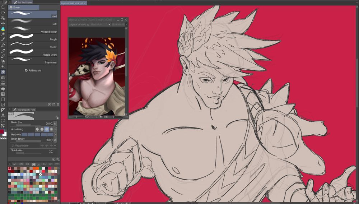Open the Color Set tab icon
This screenshot has height=204, width=359.
[x=34, y=164]
